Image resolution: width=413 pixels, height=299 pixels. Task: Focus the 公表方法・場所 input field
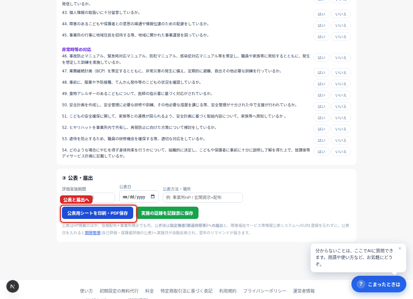pos(203,197)
